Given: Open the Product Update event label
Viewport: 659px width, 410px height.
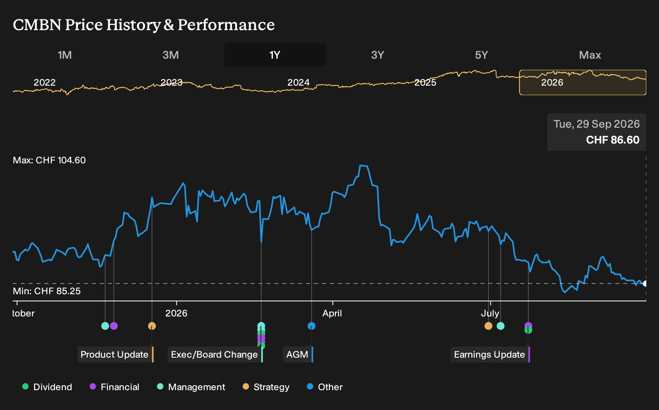Looking at the screenshot, I should tap(115, 354).
